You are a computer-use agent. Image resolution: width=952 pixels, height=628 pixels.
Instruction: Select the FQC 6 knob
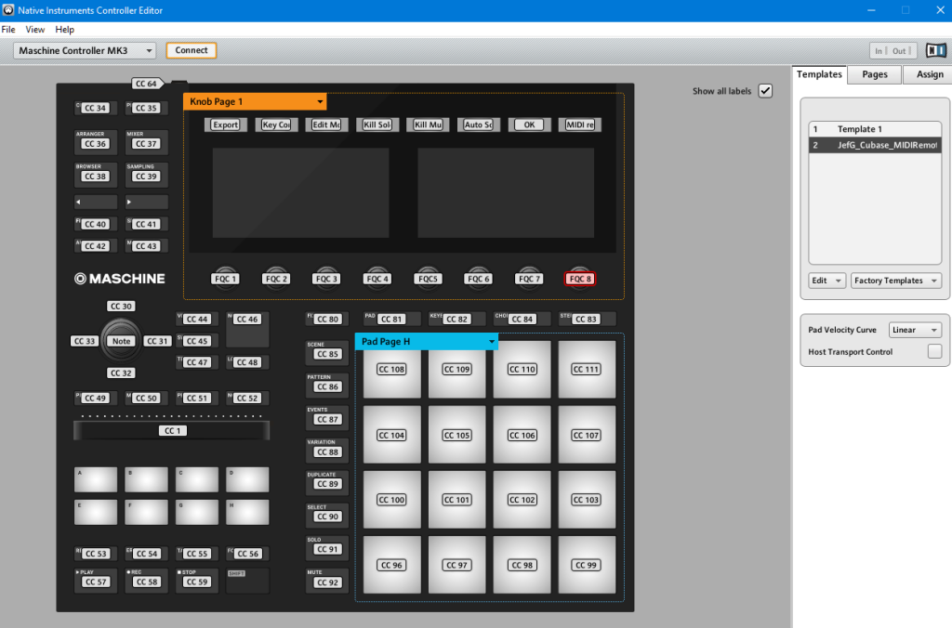479,279
